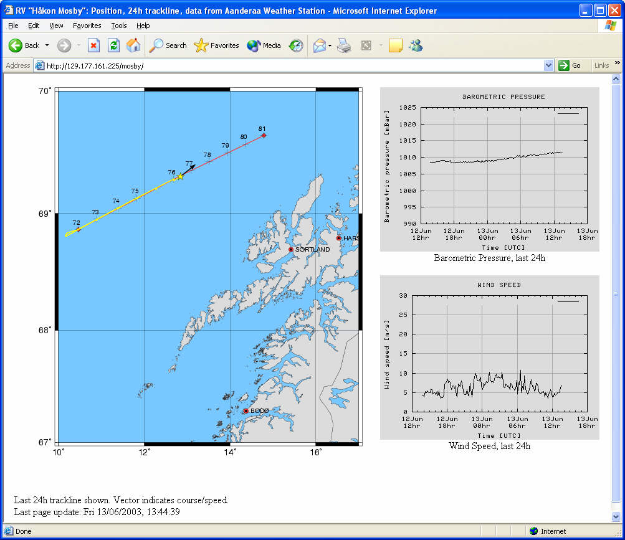Expand the Back button history dropdown

pyautogui.click(x=47, y=45)
